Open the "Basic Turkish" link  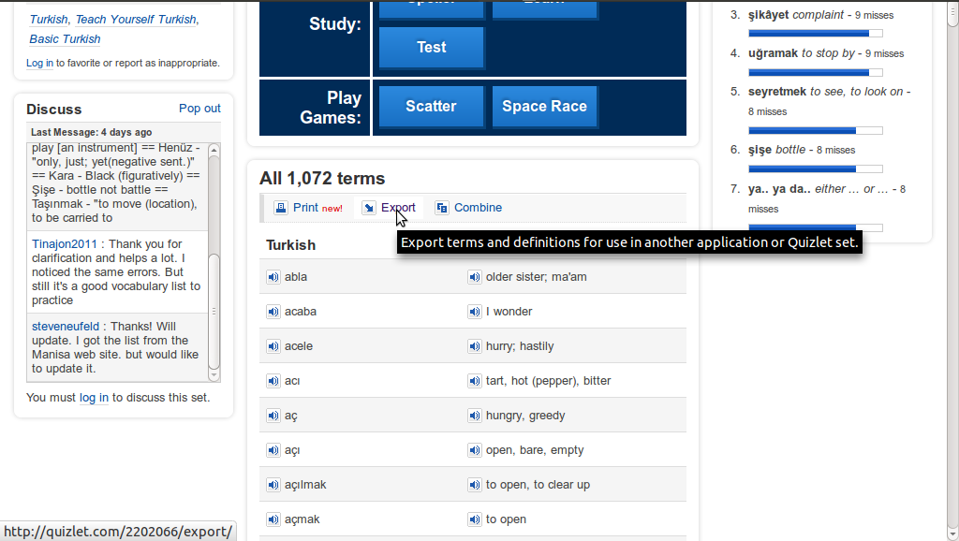pyautogui.click(x=64, y=39)
